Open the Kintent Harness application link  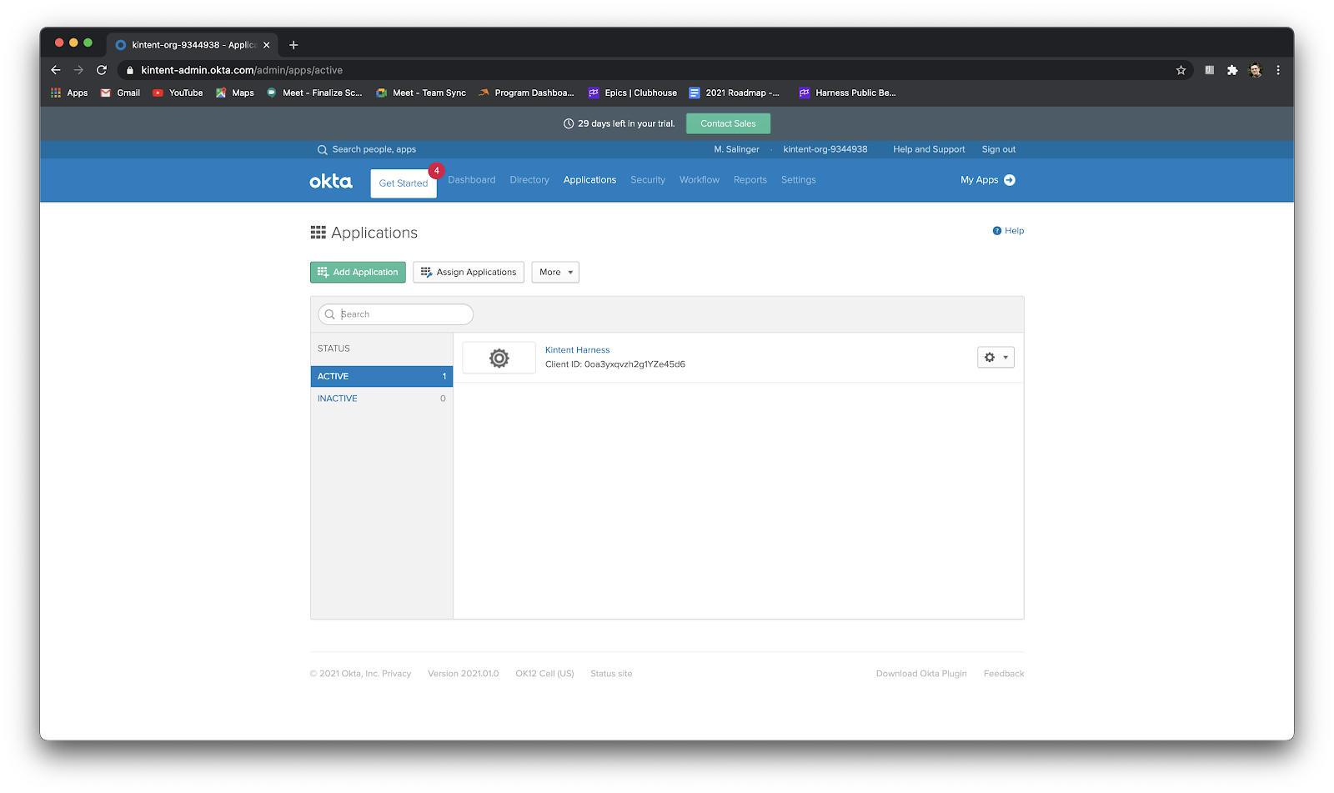(577, 350)
